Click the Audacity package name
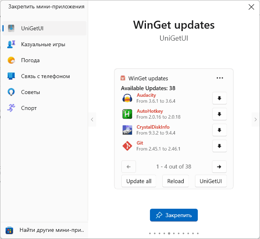The image size is (260, 239). pos(146,95)
